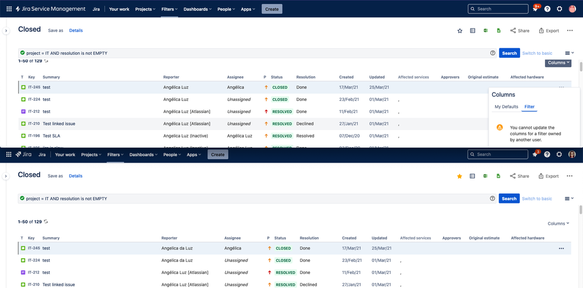
Task: Star the Closed filter using the empty star
Action: pyautogui.click(x=460, y=30)
